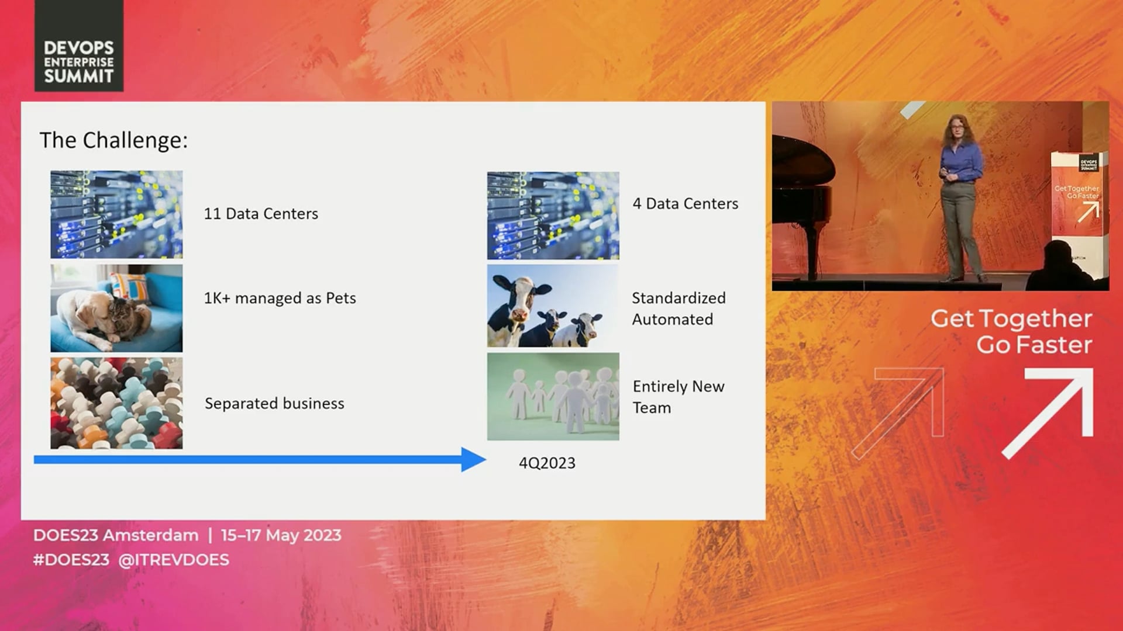Select the 11 Data Centers server image

point(116,214)
